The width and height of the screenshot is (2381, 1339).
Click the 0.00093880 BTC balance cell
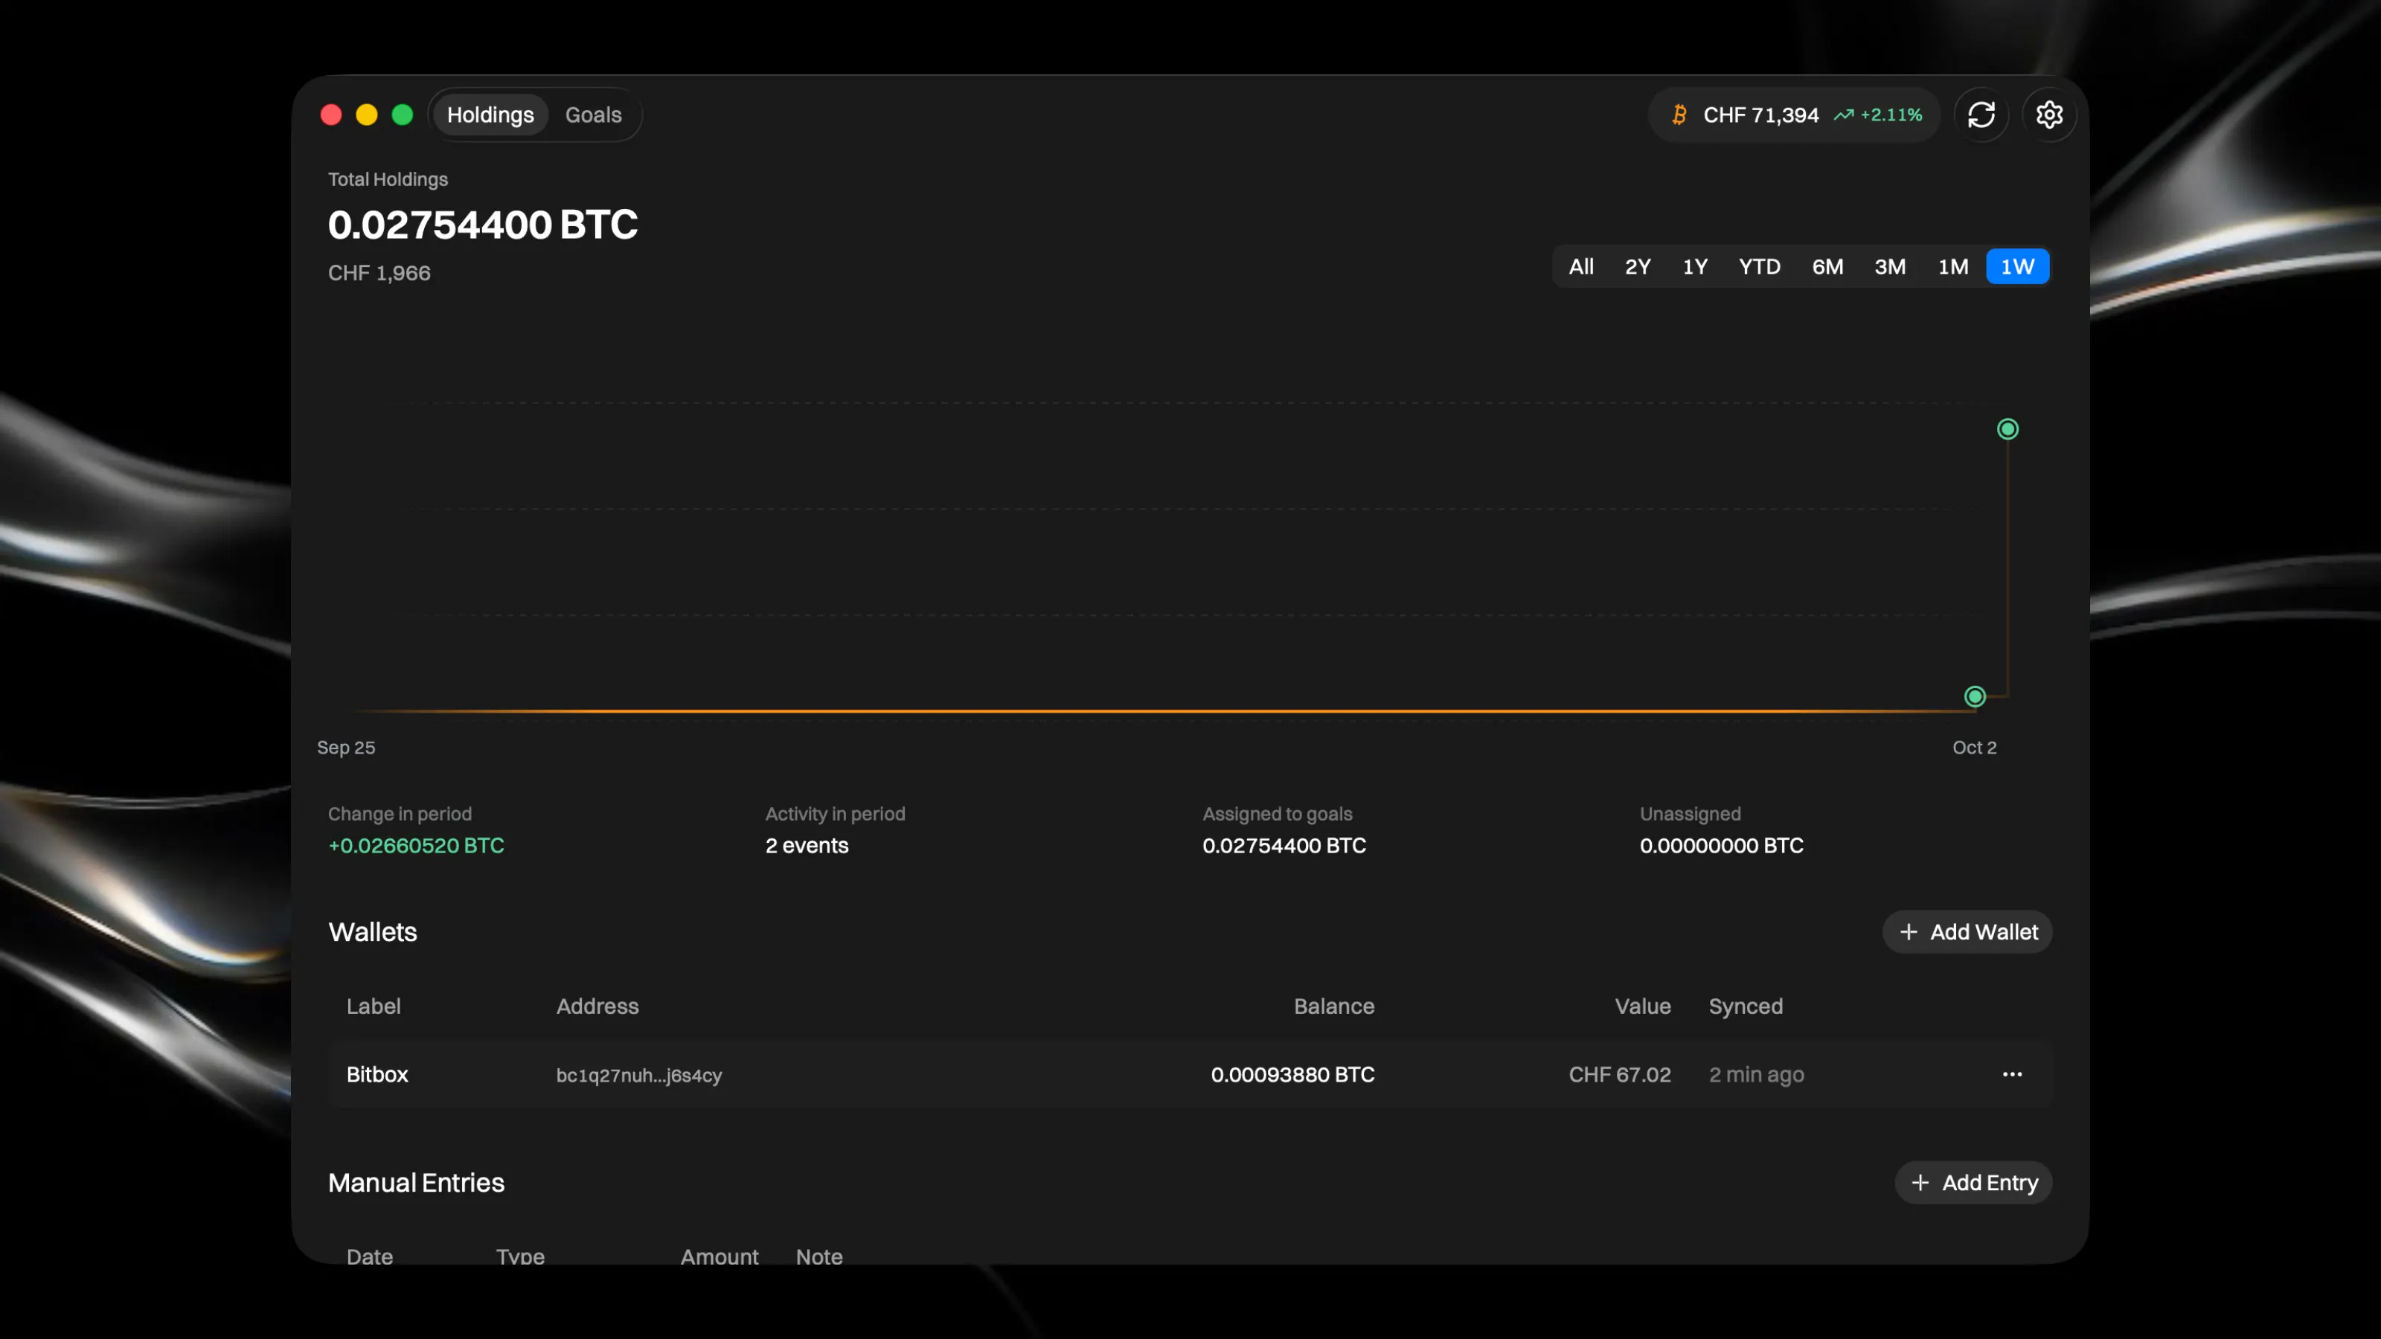coord(1292,1073)
